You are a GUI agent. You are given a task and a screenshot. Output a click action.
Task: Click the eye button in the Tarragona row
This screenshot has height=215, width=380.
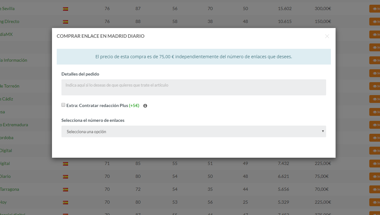click(x=375, y=190)
